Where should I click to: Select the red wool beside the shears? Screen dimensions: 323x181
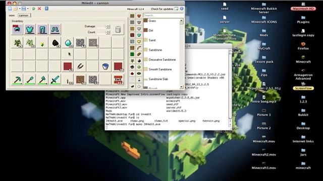coord(68,66)
